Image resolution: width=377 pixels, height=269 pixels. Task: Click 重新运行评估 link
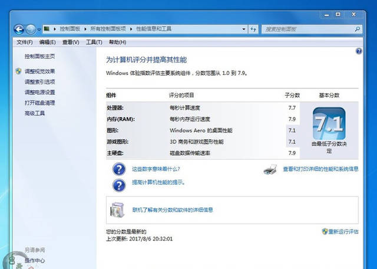coord(343,232)
